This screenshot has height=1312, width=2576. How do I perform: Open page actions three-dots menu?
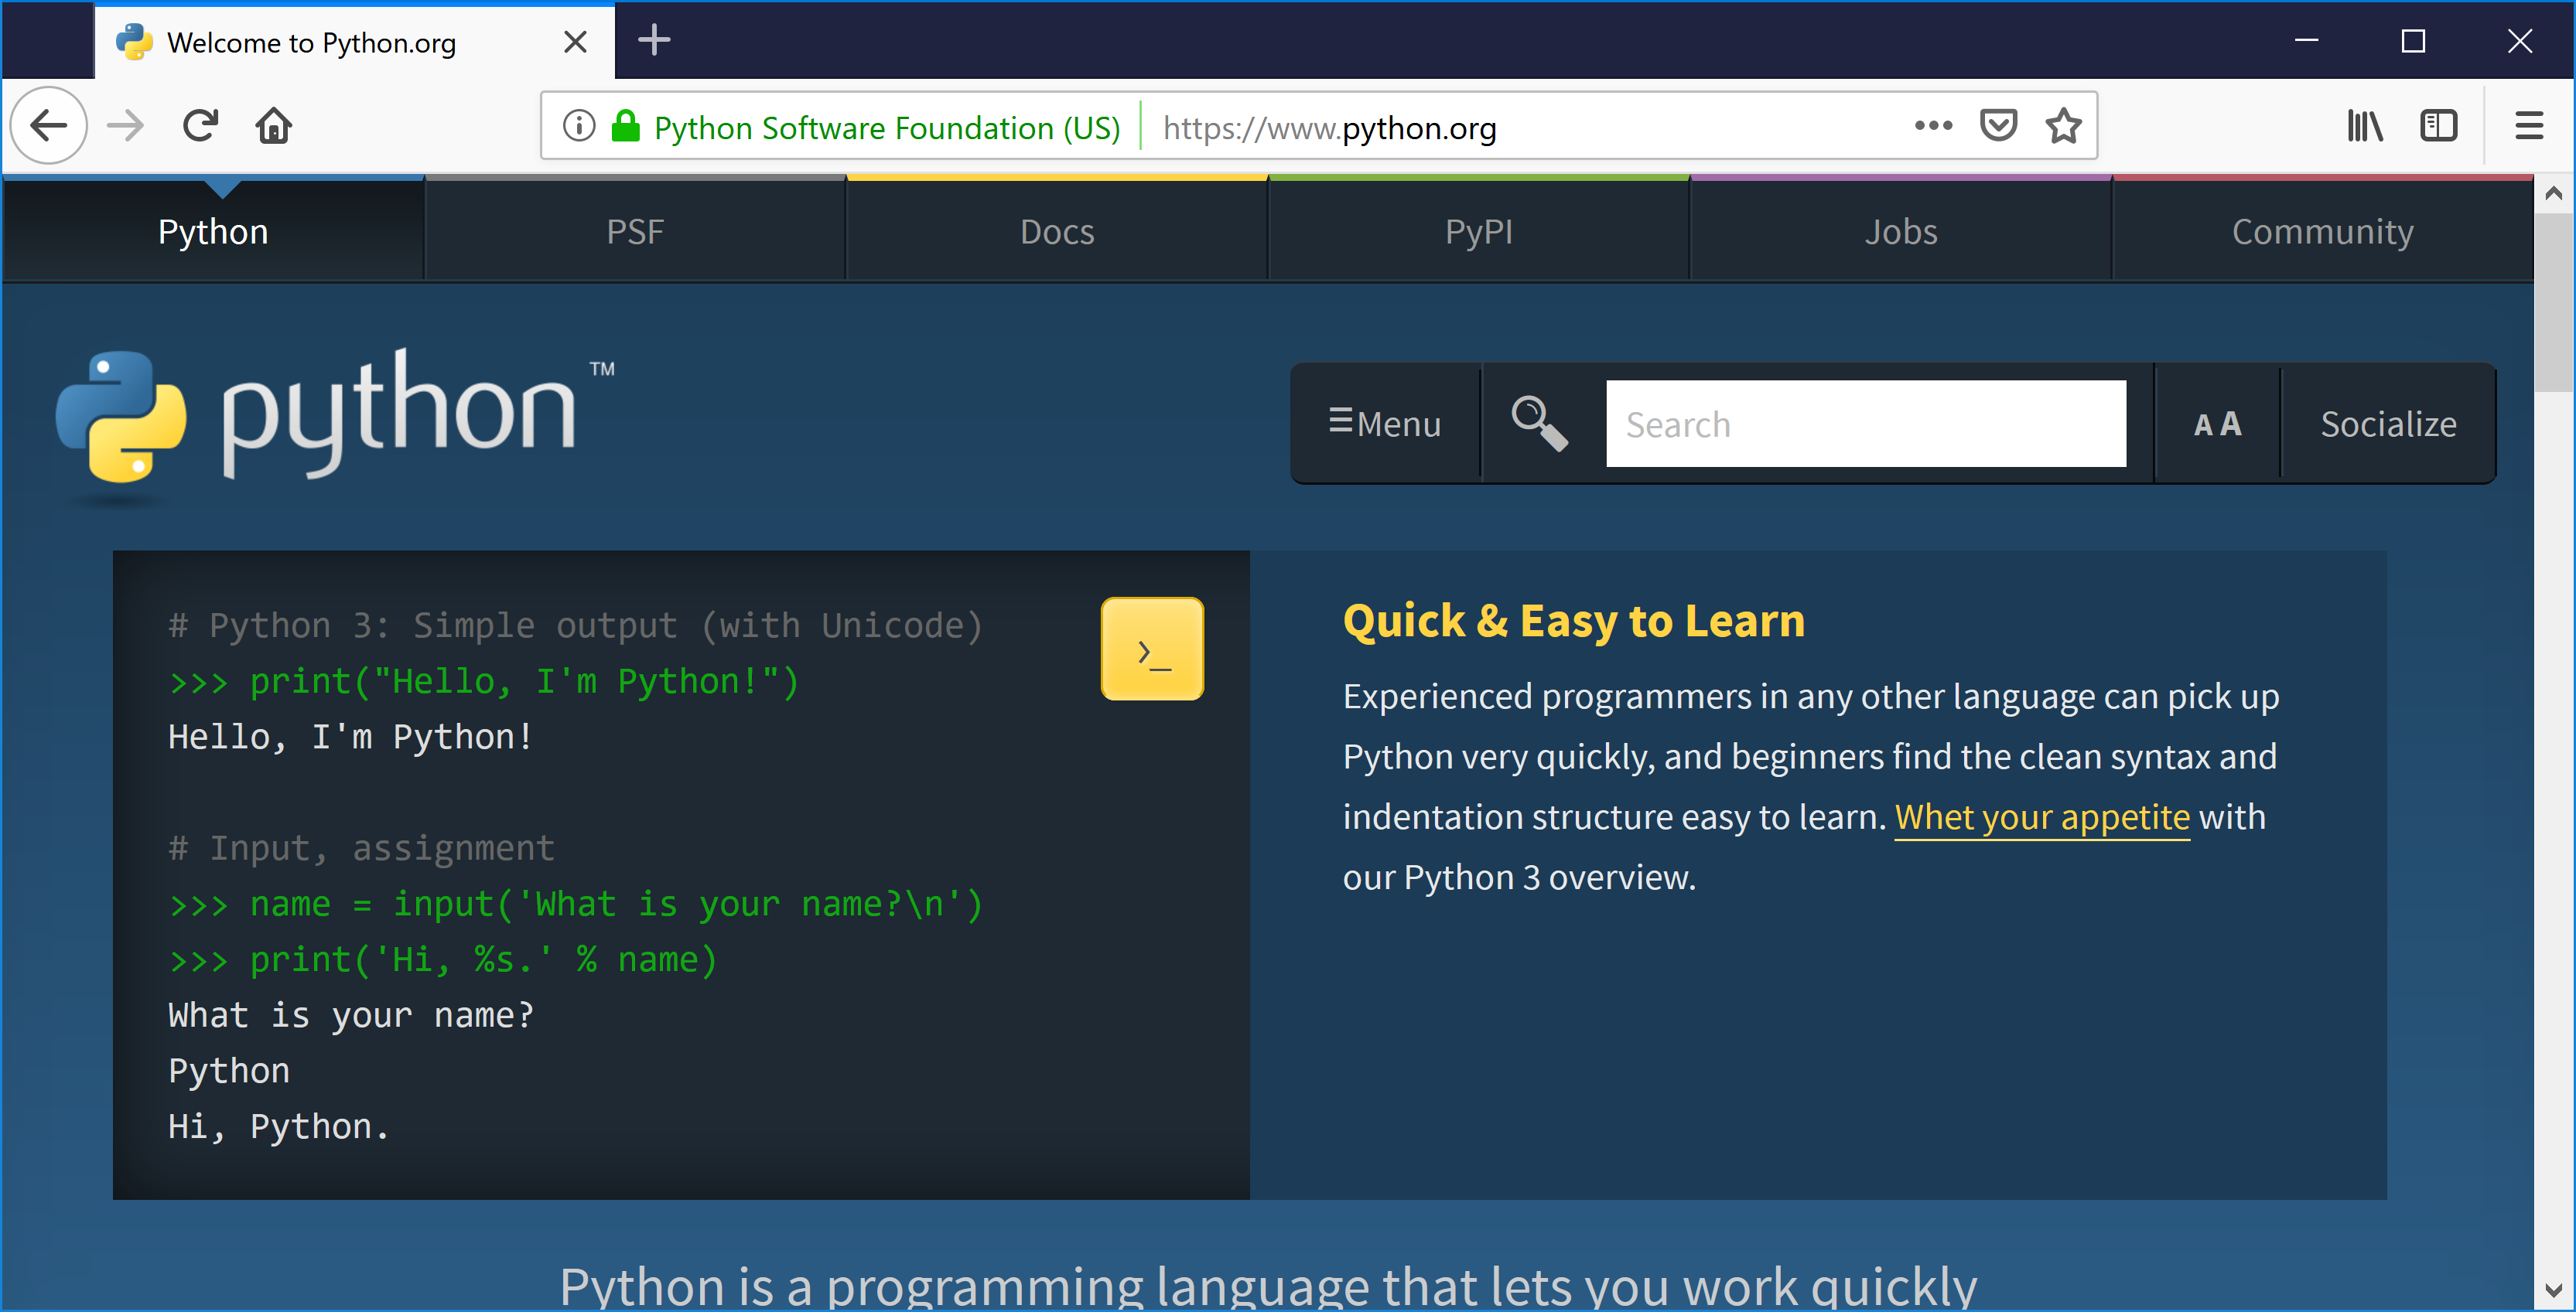tap(1933, 126)
